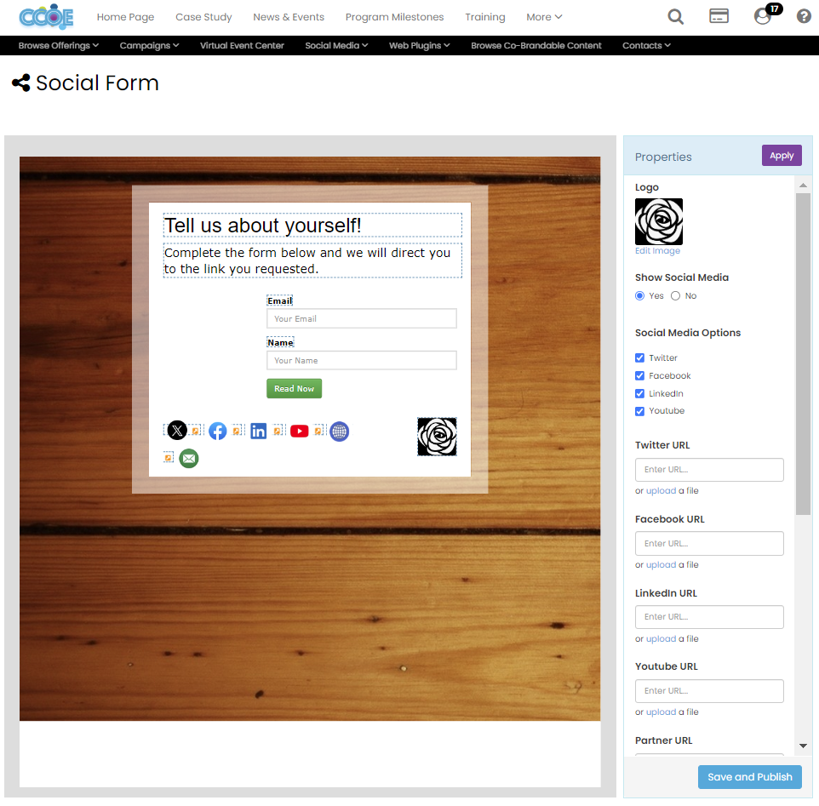The width and height of the screenshot is (819, 806).
Task: Click the X (Twitter) icon in the form
Action: [177, 430]
